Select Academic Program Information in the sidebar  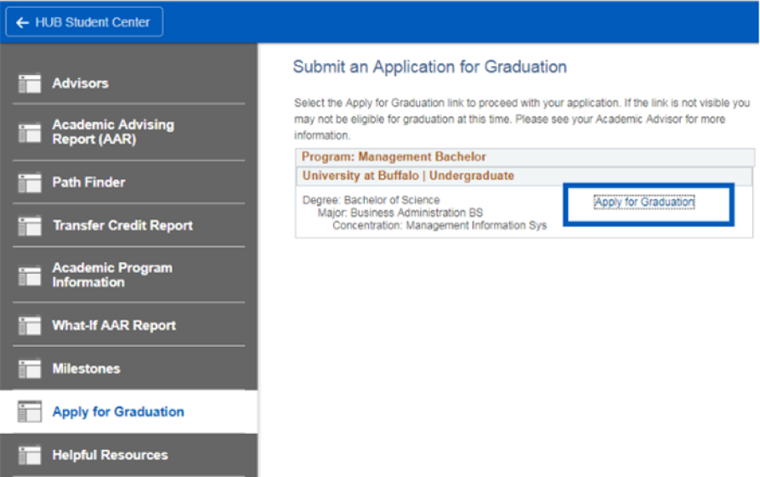point(111,275)
